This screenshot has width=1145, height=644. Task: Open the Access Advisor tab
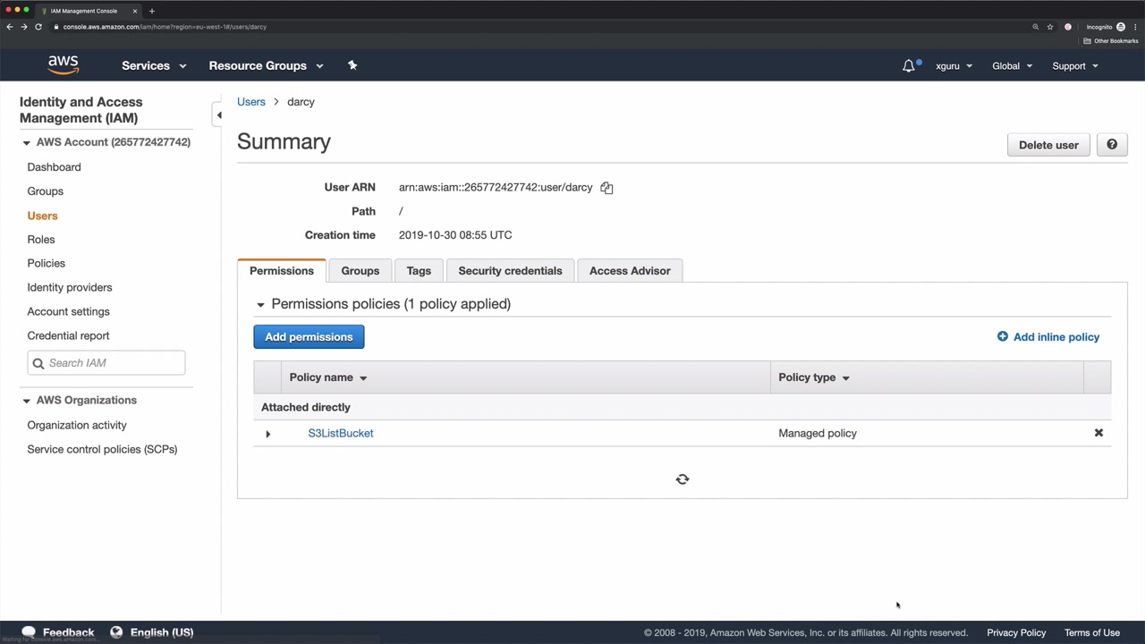[x=630, y=271]
